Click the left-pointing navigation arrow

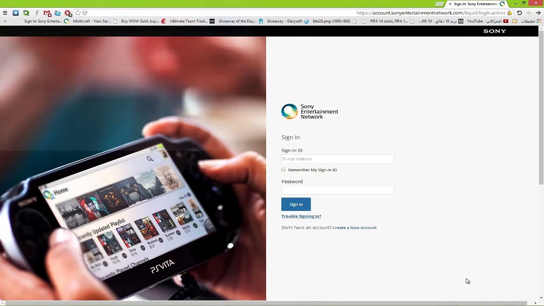click(x=529, y=13)
